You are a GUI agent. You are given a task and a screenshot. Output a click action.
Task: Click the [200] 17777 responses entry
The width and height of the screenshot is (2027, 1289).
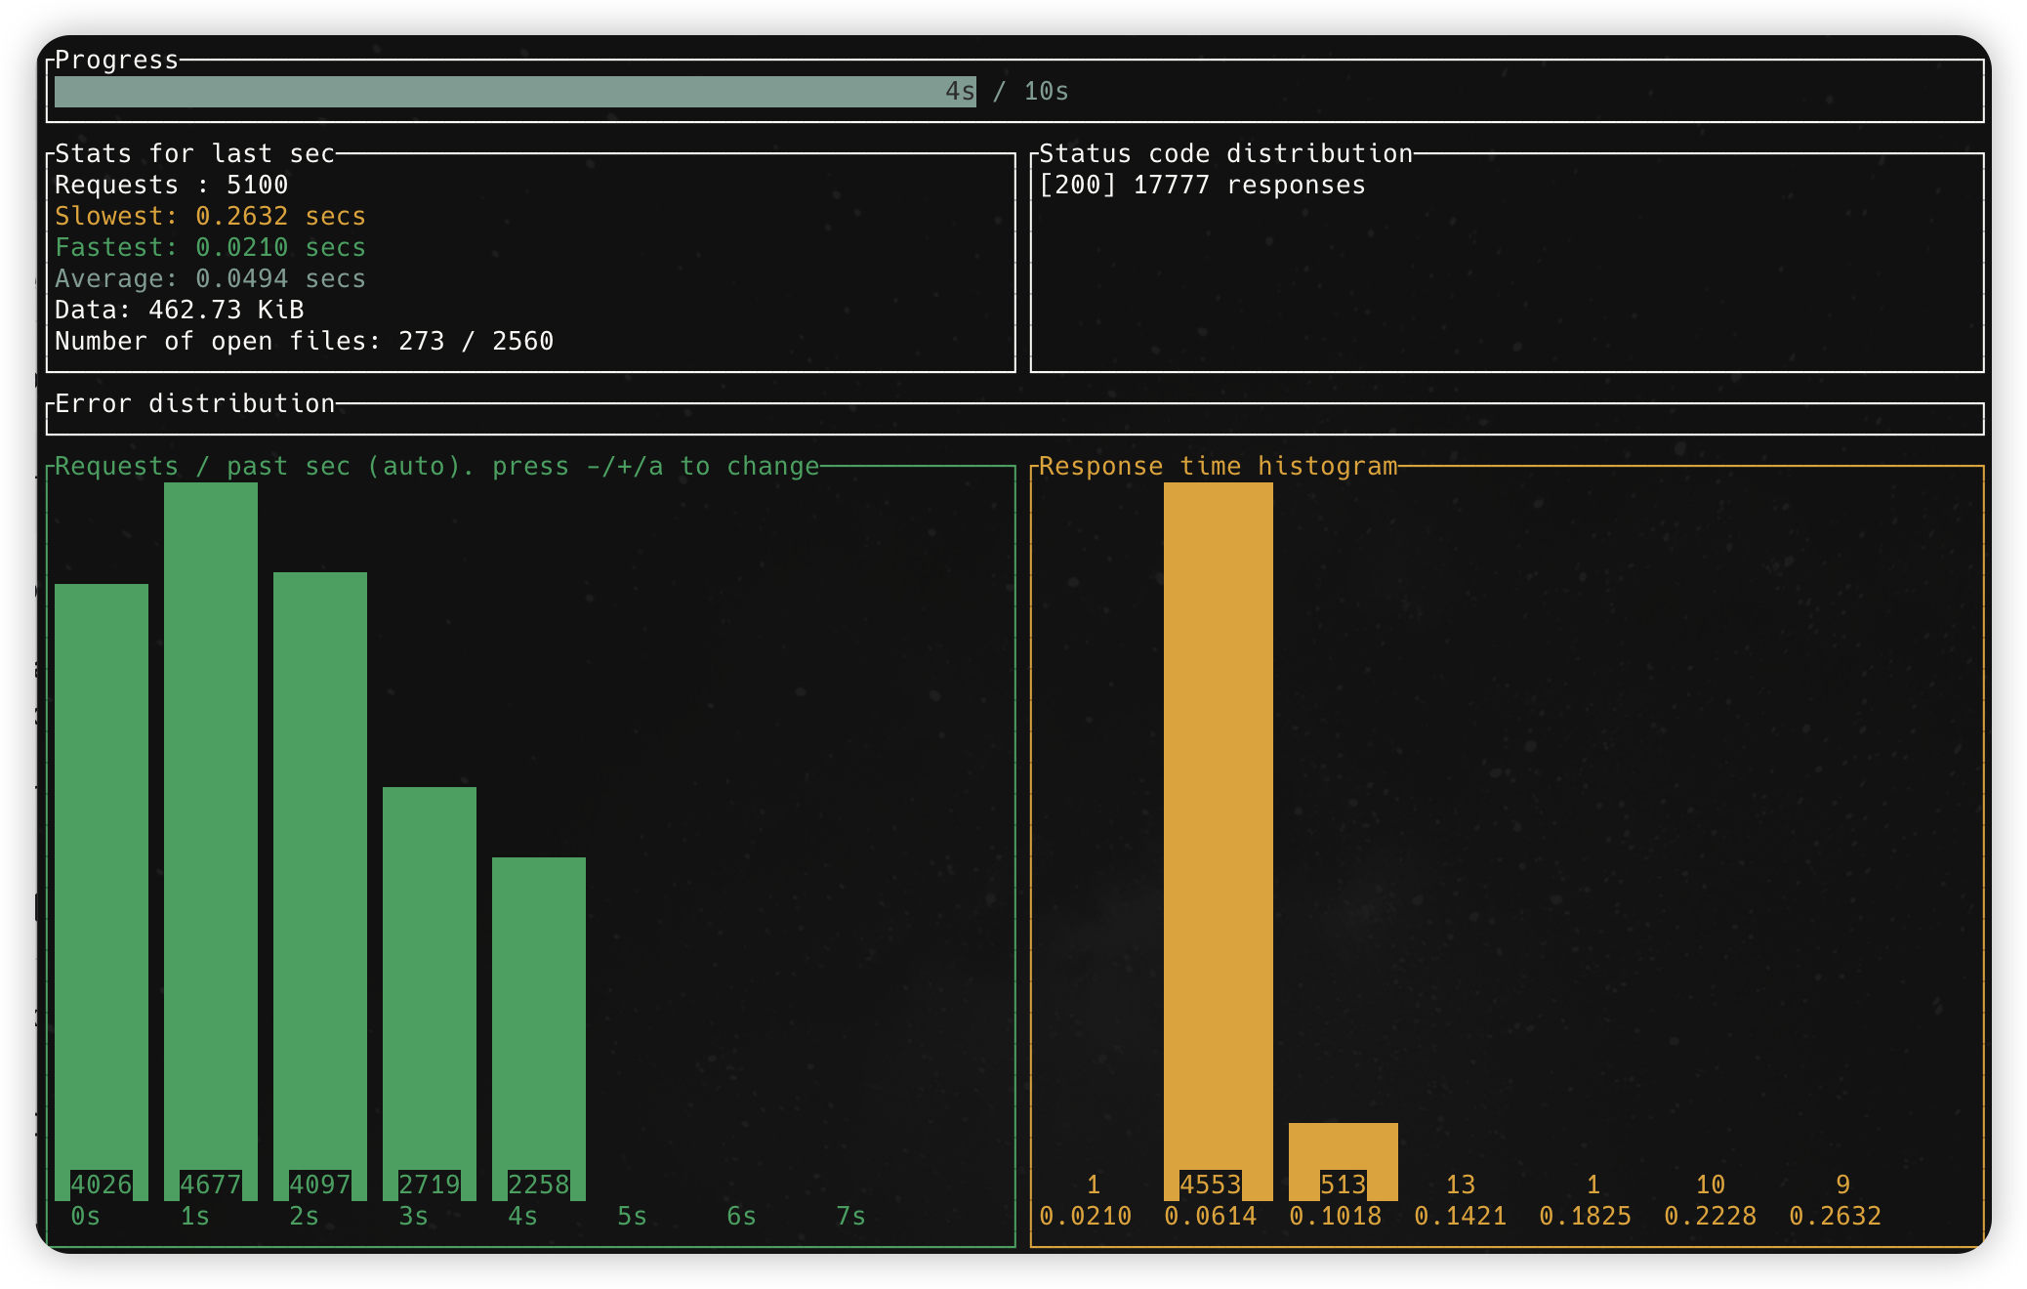tap(1202, 186)
